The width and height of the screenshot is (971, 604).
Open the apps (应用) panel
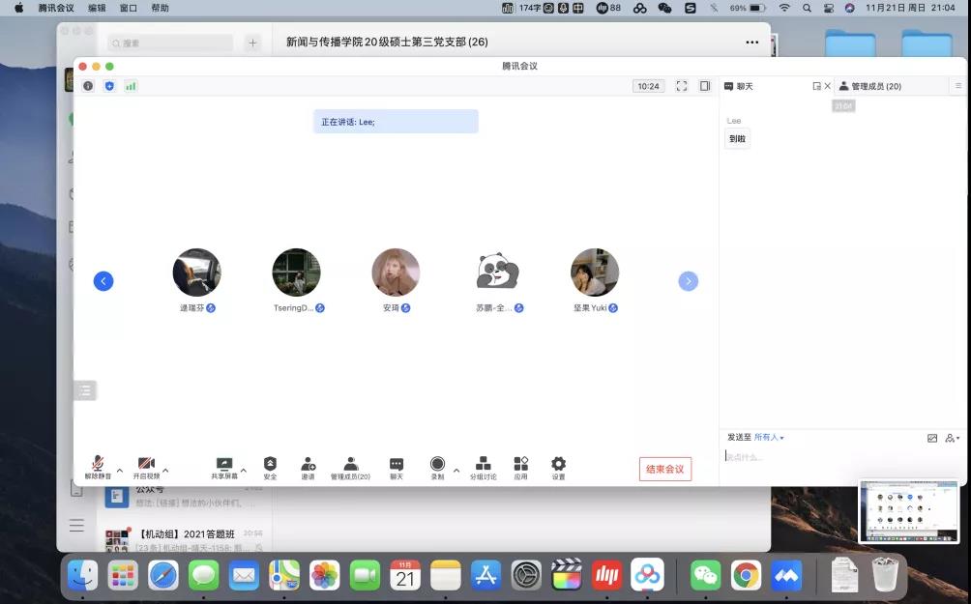click(x=520, y=467)
